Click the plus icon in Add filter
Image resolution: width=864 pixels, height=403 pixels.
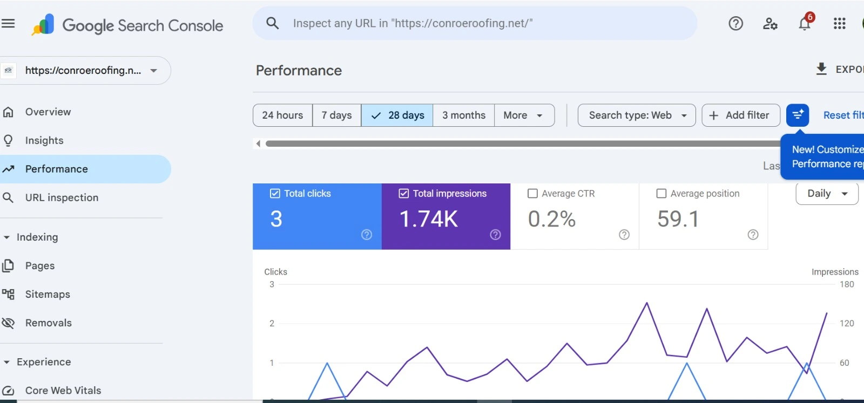point(714,115)
